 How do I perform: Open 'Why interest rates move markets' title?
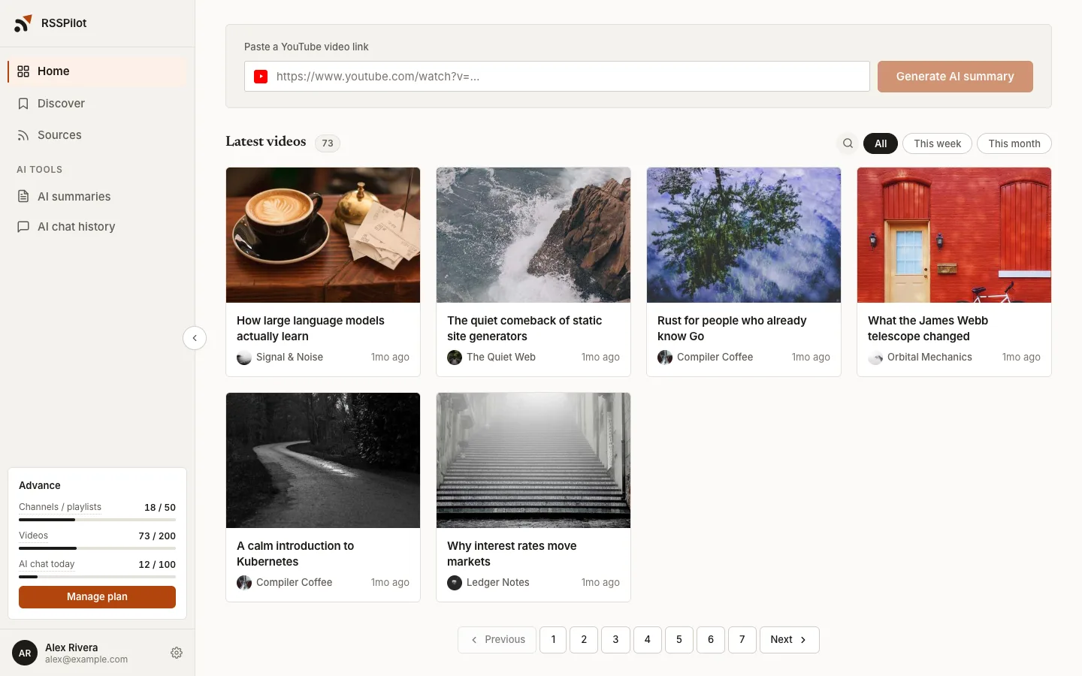click(512, 554)
